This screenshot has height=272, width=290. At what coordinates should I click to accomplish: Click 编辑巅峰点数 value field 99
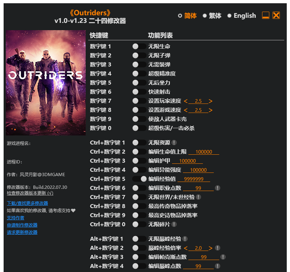pos(198,266)
